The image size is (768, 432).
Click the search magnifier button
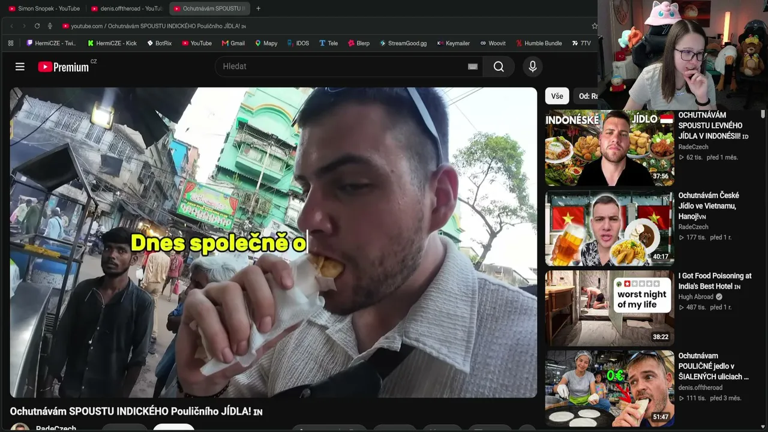499,67
